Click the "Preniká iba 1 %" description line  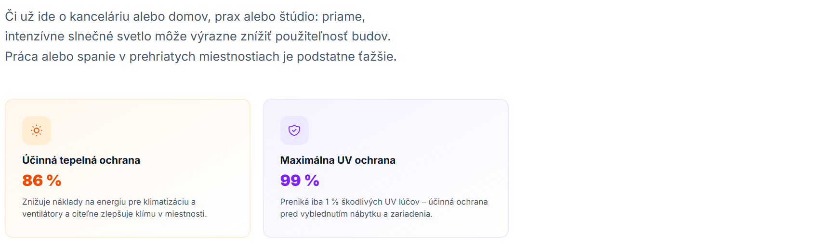point(384,202)
